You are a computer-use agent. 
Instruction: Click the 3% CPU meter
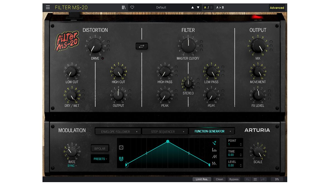coord(277,179)
